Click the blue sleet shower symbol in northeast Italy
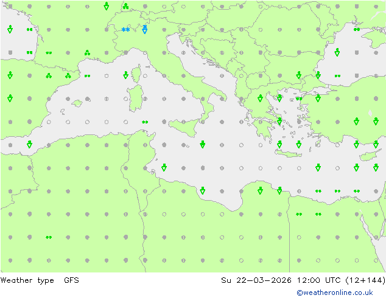386x298 pixels. coord(145,29)
